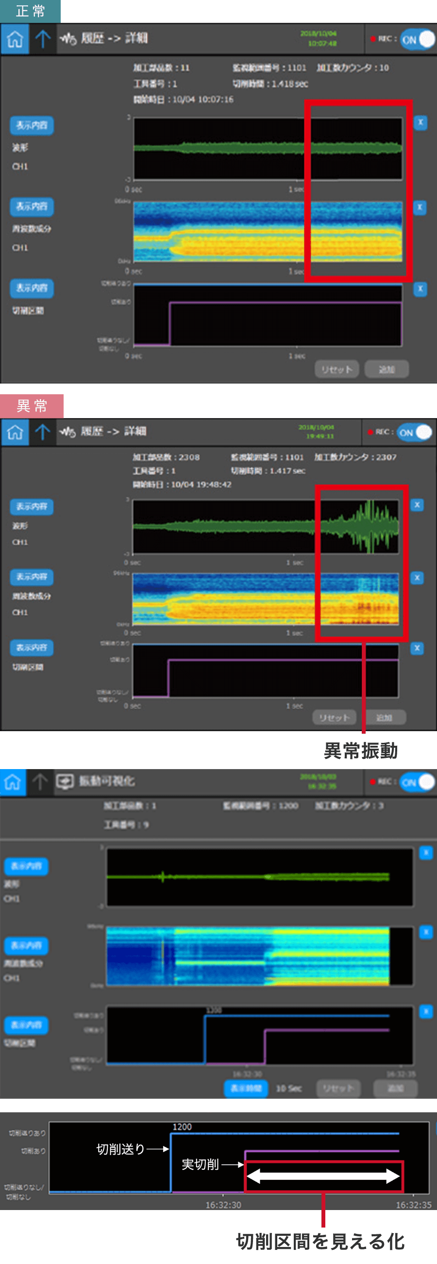Toggle the REC switch in the 正常 panel

pyautogui.click(x=417, y=39)
